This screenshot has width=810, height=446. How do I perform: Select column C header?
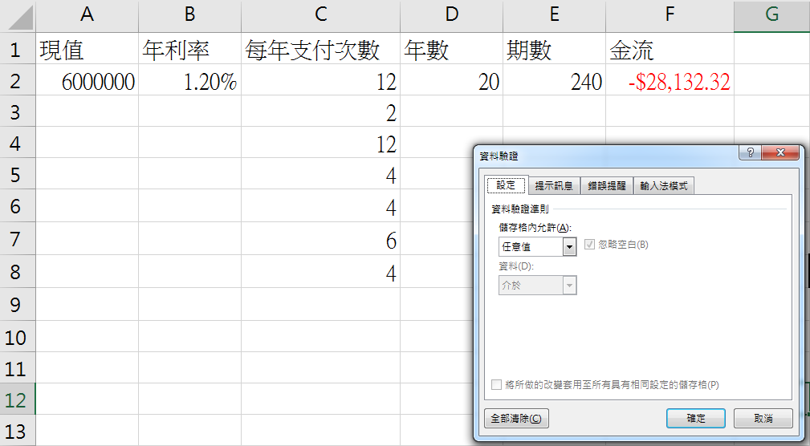[320, 15]
